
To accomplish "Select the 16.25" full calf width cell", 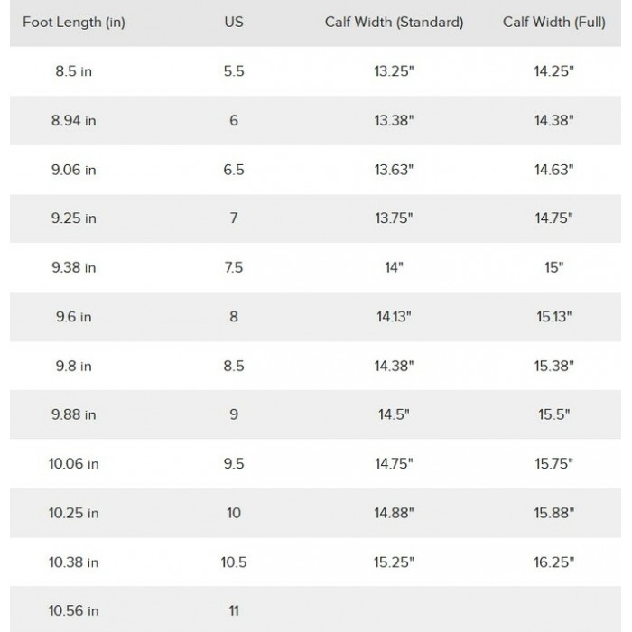I will pyautogui.click(x=553, y=562).
